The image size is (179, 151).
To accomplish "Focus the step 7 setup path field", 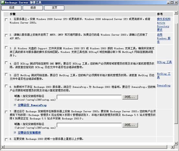I will pos(89,125).
